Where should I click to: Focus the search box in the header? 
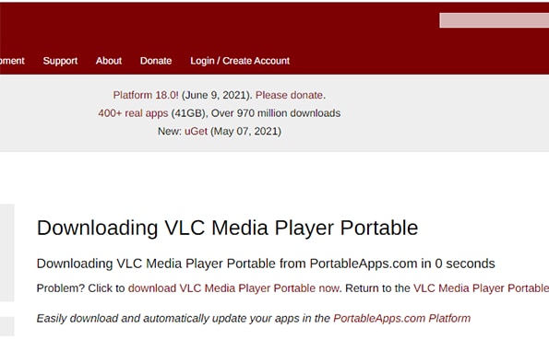[x=494, y=20]
